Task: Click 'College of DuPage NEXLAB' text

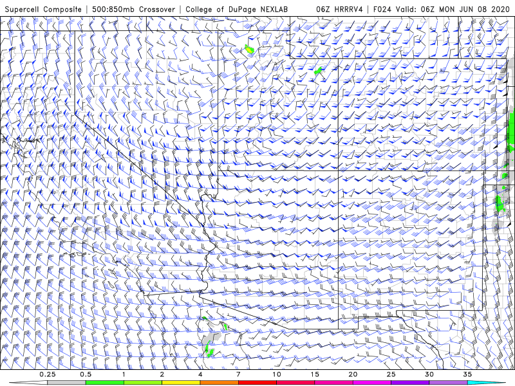Action: click(236, 10)
